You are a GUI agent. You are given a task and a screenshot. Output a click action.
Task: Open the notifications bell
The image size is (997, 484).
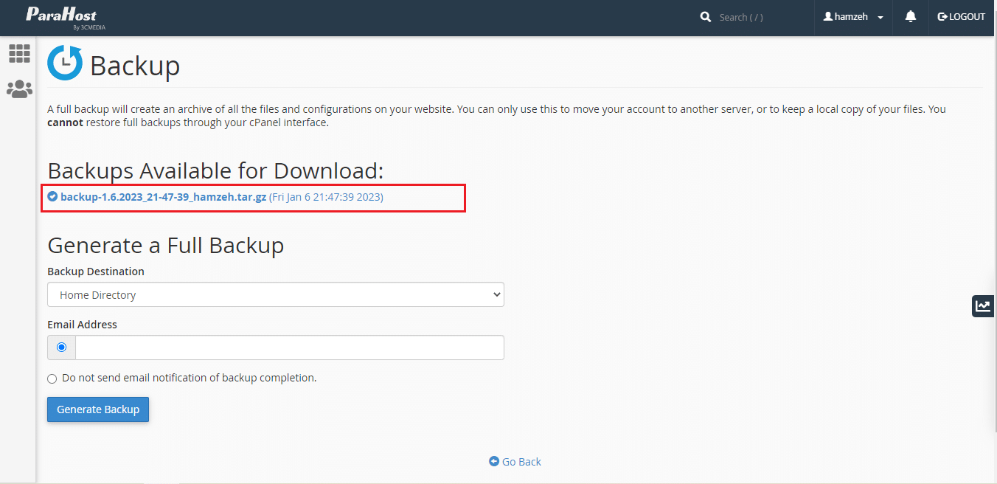[x=911, y=16]
